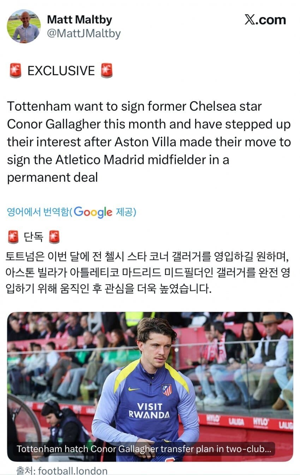The image size is (300, 475).
Task: Open the @MattJMaltby handle link
Action: 84,34
